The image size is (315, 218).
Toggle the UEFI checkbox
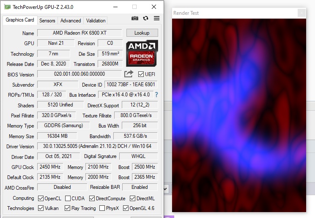141,74
